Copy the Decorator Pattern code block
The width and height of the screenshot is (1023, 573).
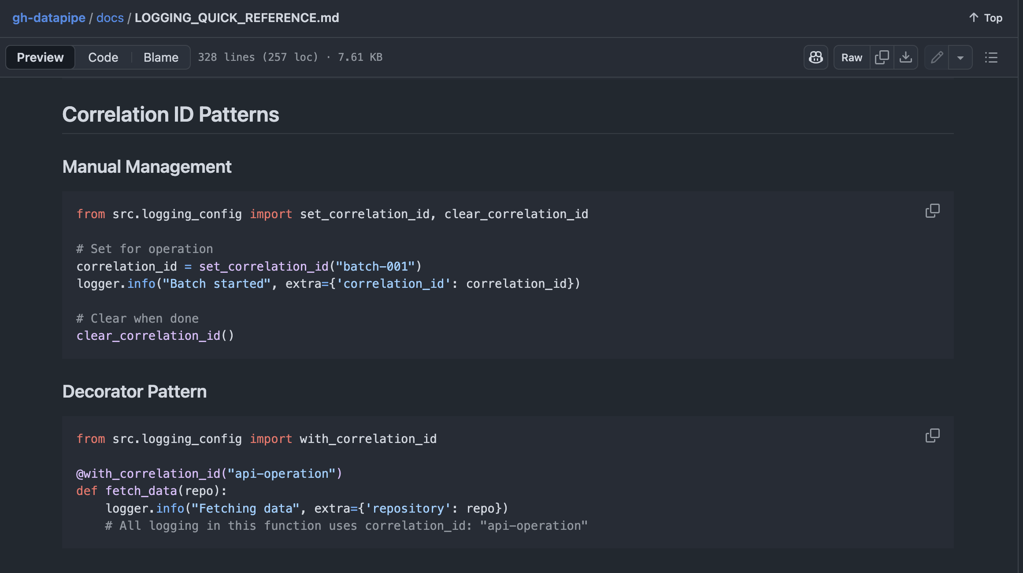(932, 435)
